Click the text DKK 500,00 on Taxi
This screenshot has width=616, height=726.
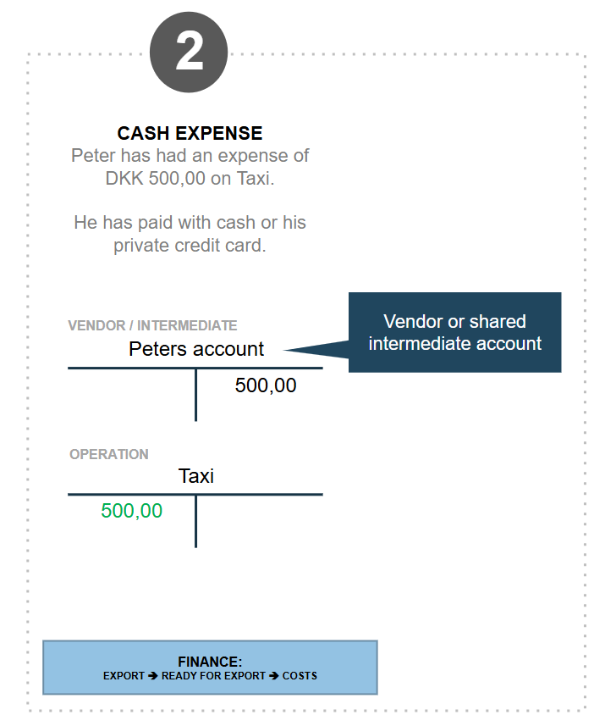coord(190,178)
